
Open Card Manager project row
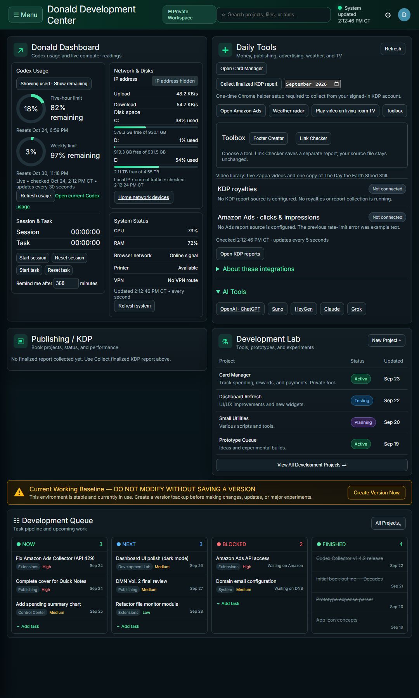312,378
